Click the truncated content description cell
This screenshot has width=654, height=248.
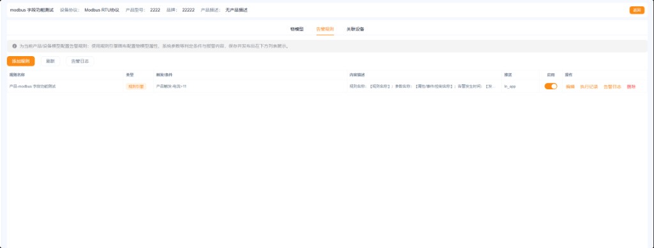tap(423, 87)
